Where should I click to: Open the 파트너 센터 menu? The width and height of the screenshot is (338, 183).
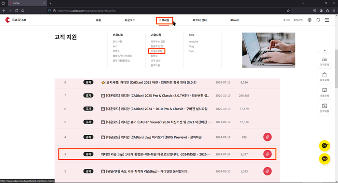[x=199, y=20]
